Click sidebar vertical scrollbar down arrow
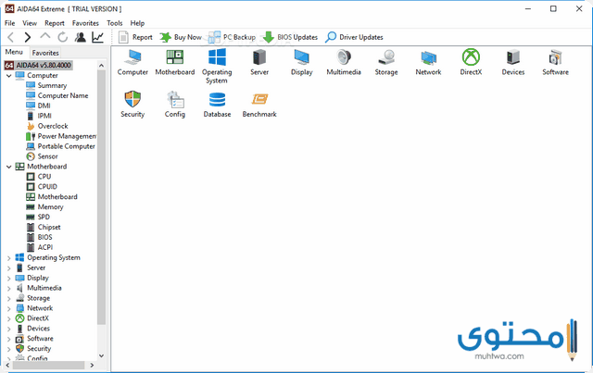Image resolution: width=593 pixels, height=373 pixels. tap(101, 355)
